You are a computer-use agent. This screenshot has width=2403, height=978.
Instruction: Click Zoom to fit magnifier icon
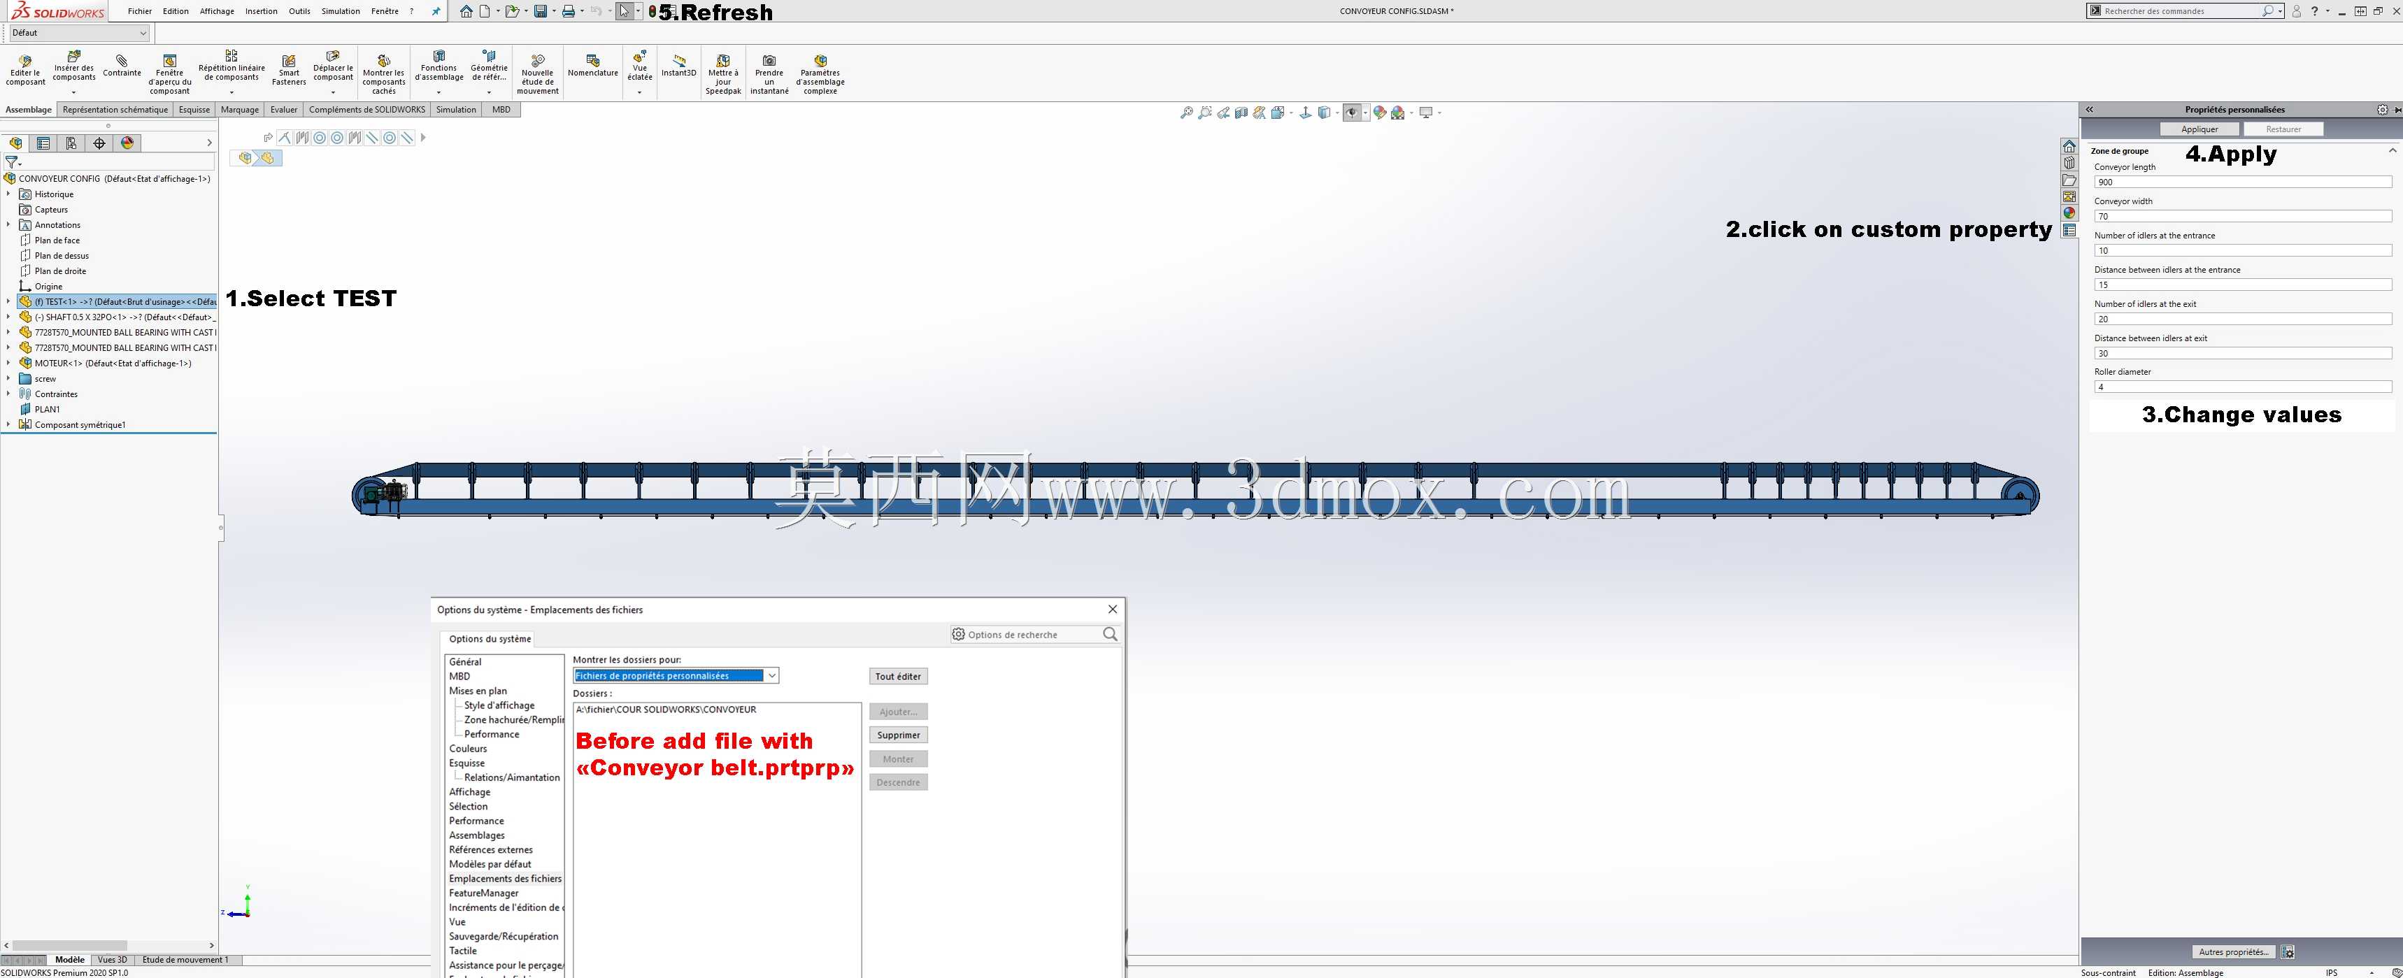click(x=1187, y=113)
